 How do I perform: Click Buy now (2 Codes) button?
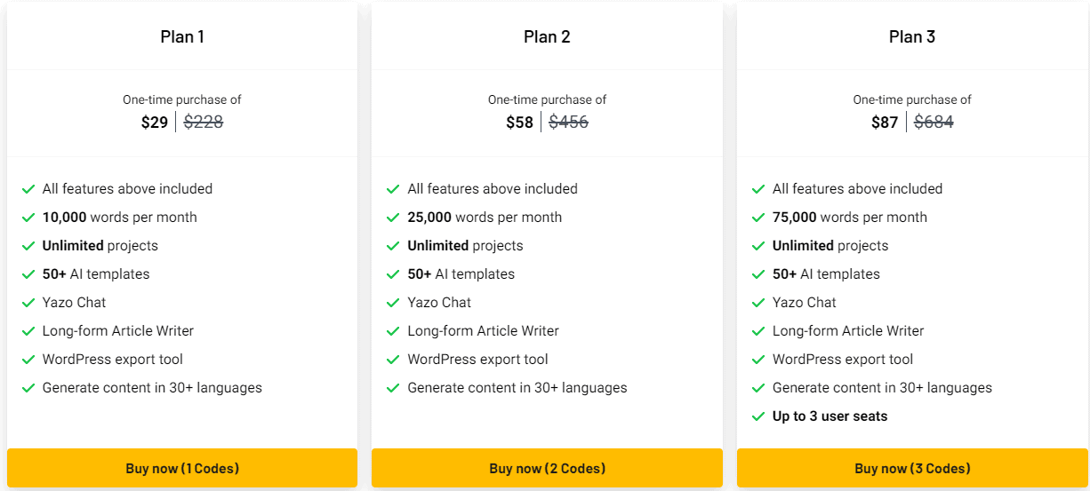[547, 468]
